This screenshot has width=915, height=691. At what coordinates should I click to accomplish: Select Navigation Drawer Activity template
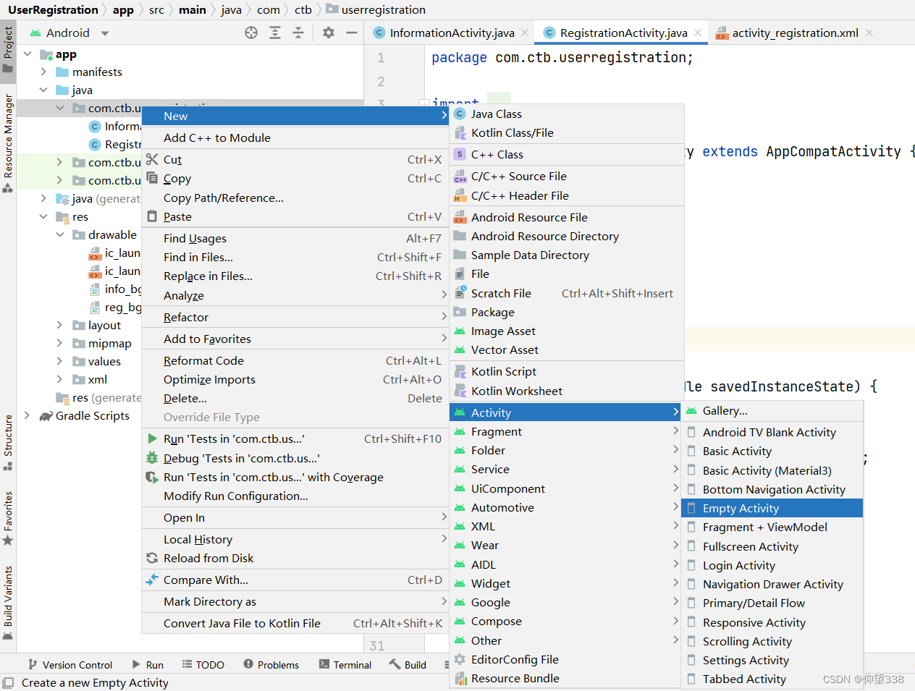pyautogui.click(x=772, y=584)
